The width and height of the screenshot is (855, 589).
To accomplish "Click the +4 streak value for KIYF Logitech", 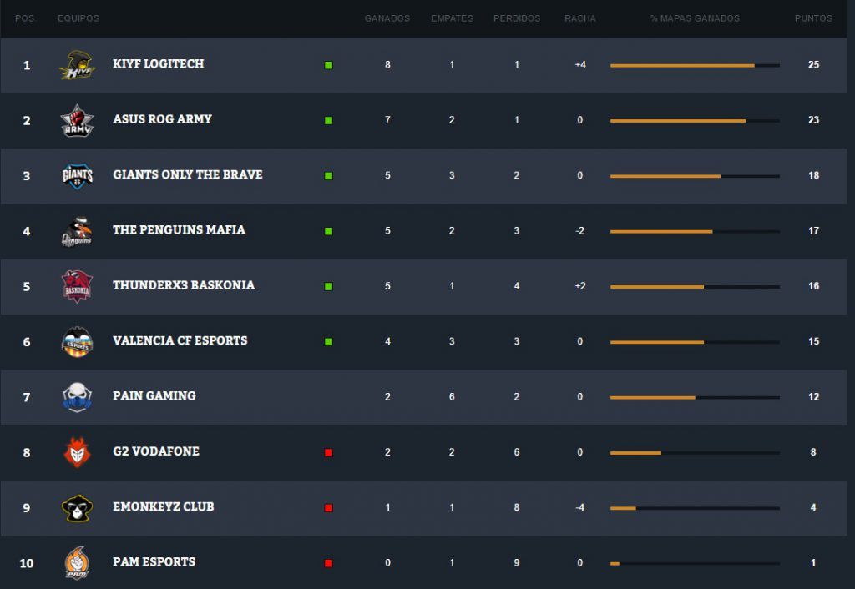I will (x=579, y=64).
